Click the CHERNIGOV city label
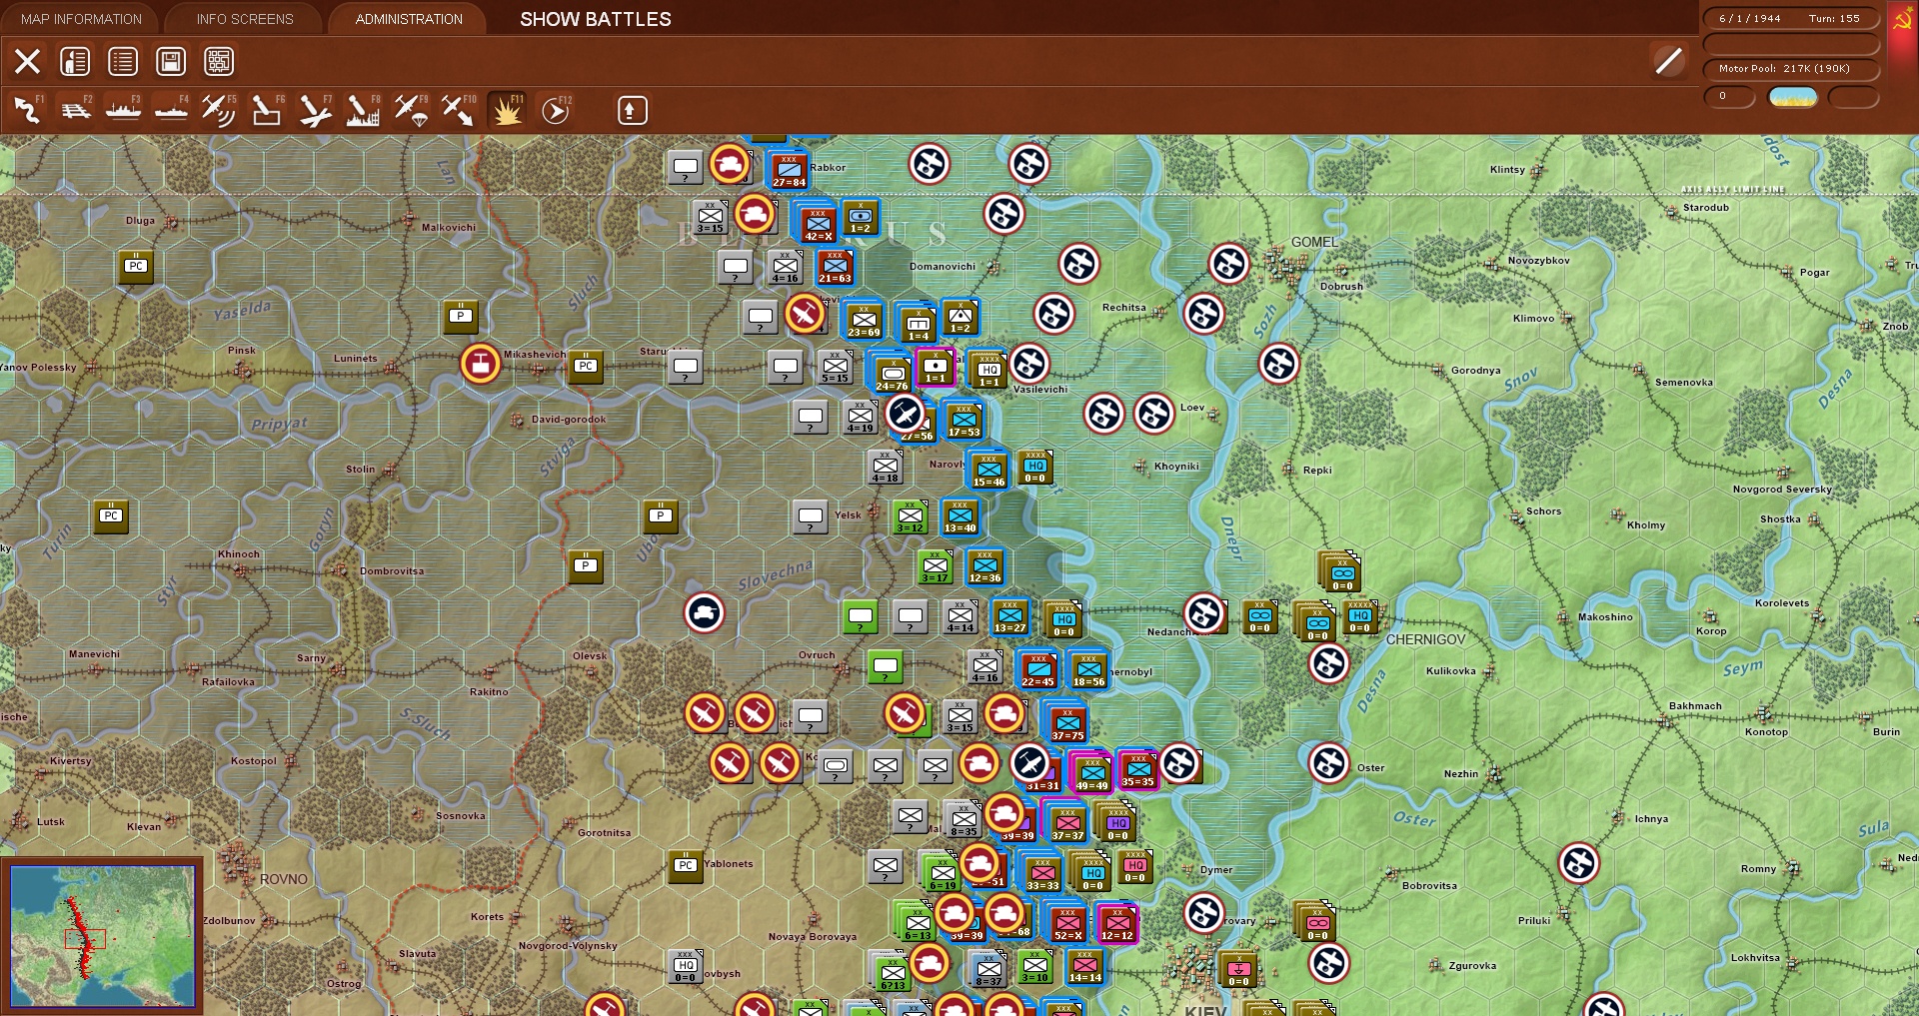Viewport: 1919px width, 1016px height. click(x=1426, y=639)
